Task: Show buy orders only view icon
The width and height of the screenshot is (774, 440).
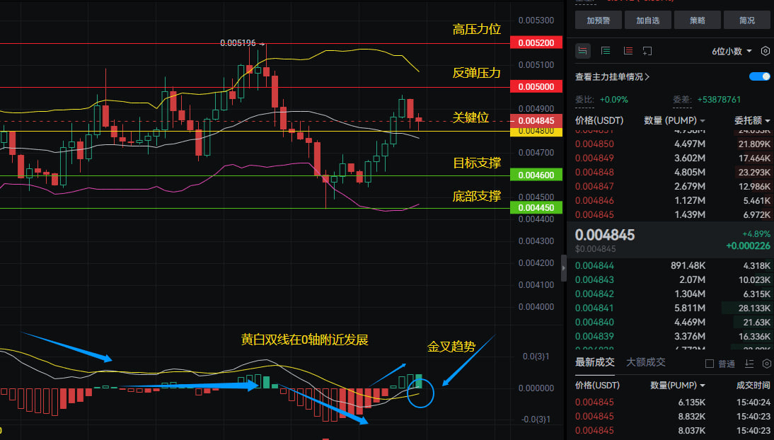Action: pos(606,51)
